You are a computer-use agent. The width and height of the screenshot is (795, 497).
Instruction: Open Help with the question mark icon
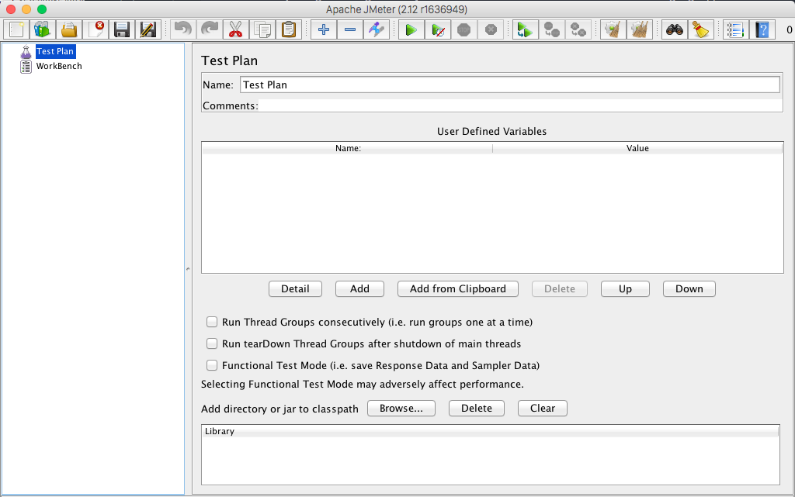762,30
